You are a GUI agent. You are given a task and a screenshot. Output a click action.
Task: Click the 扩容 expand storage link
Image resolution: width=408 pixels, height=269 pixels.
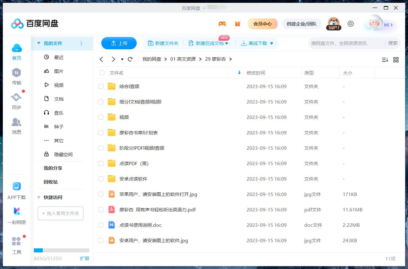85,259
